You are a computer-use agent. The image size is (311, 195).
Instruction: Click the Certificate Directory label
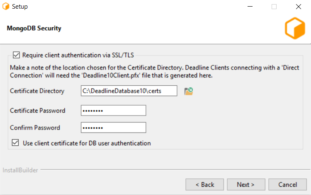tap(37, 91)
